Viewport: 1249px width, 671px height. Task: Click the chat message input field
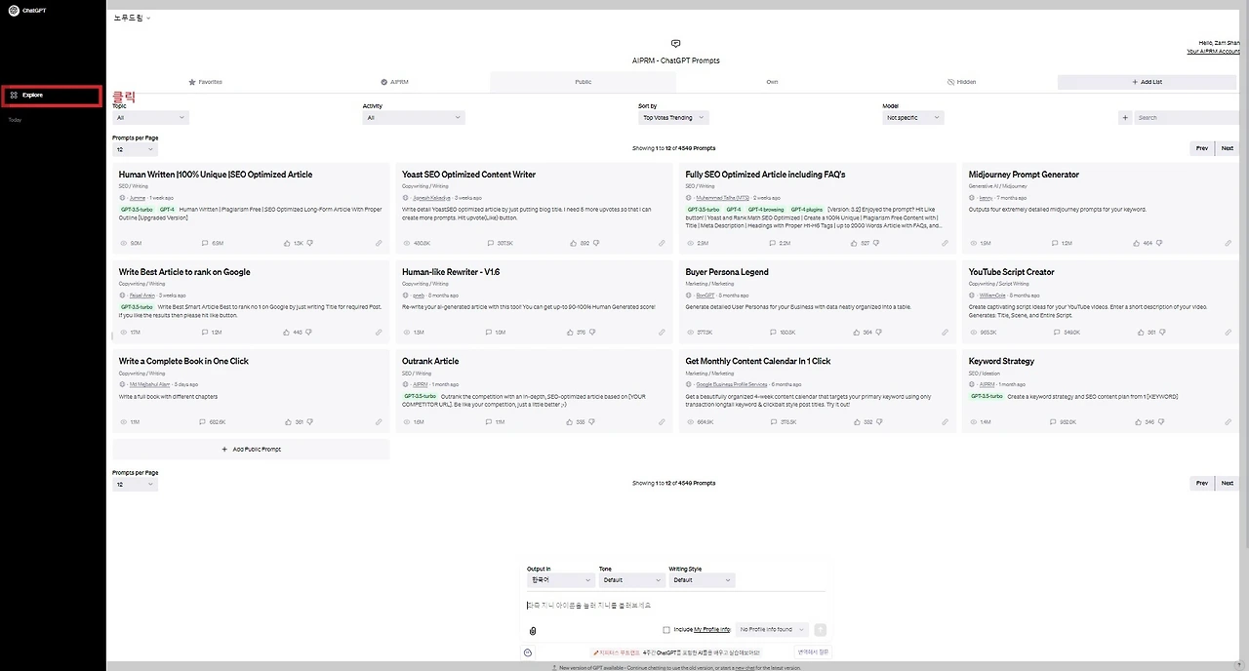tap(675, 606)
